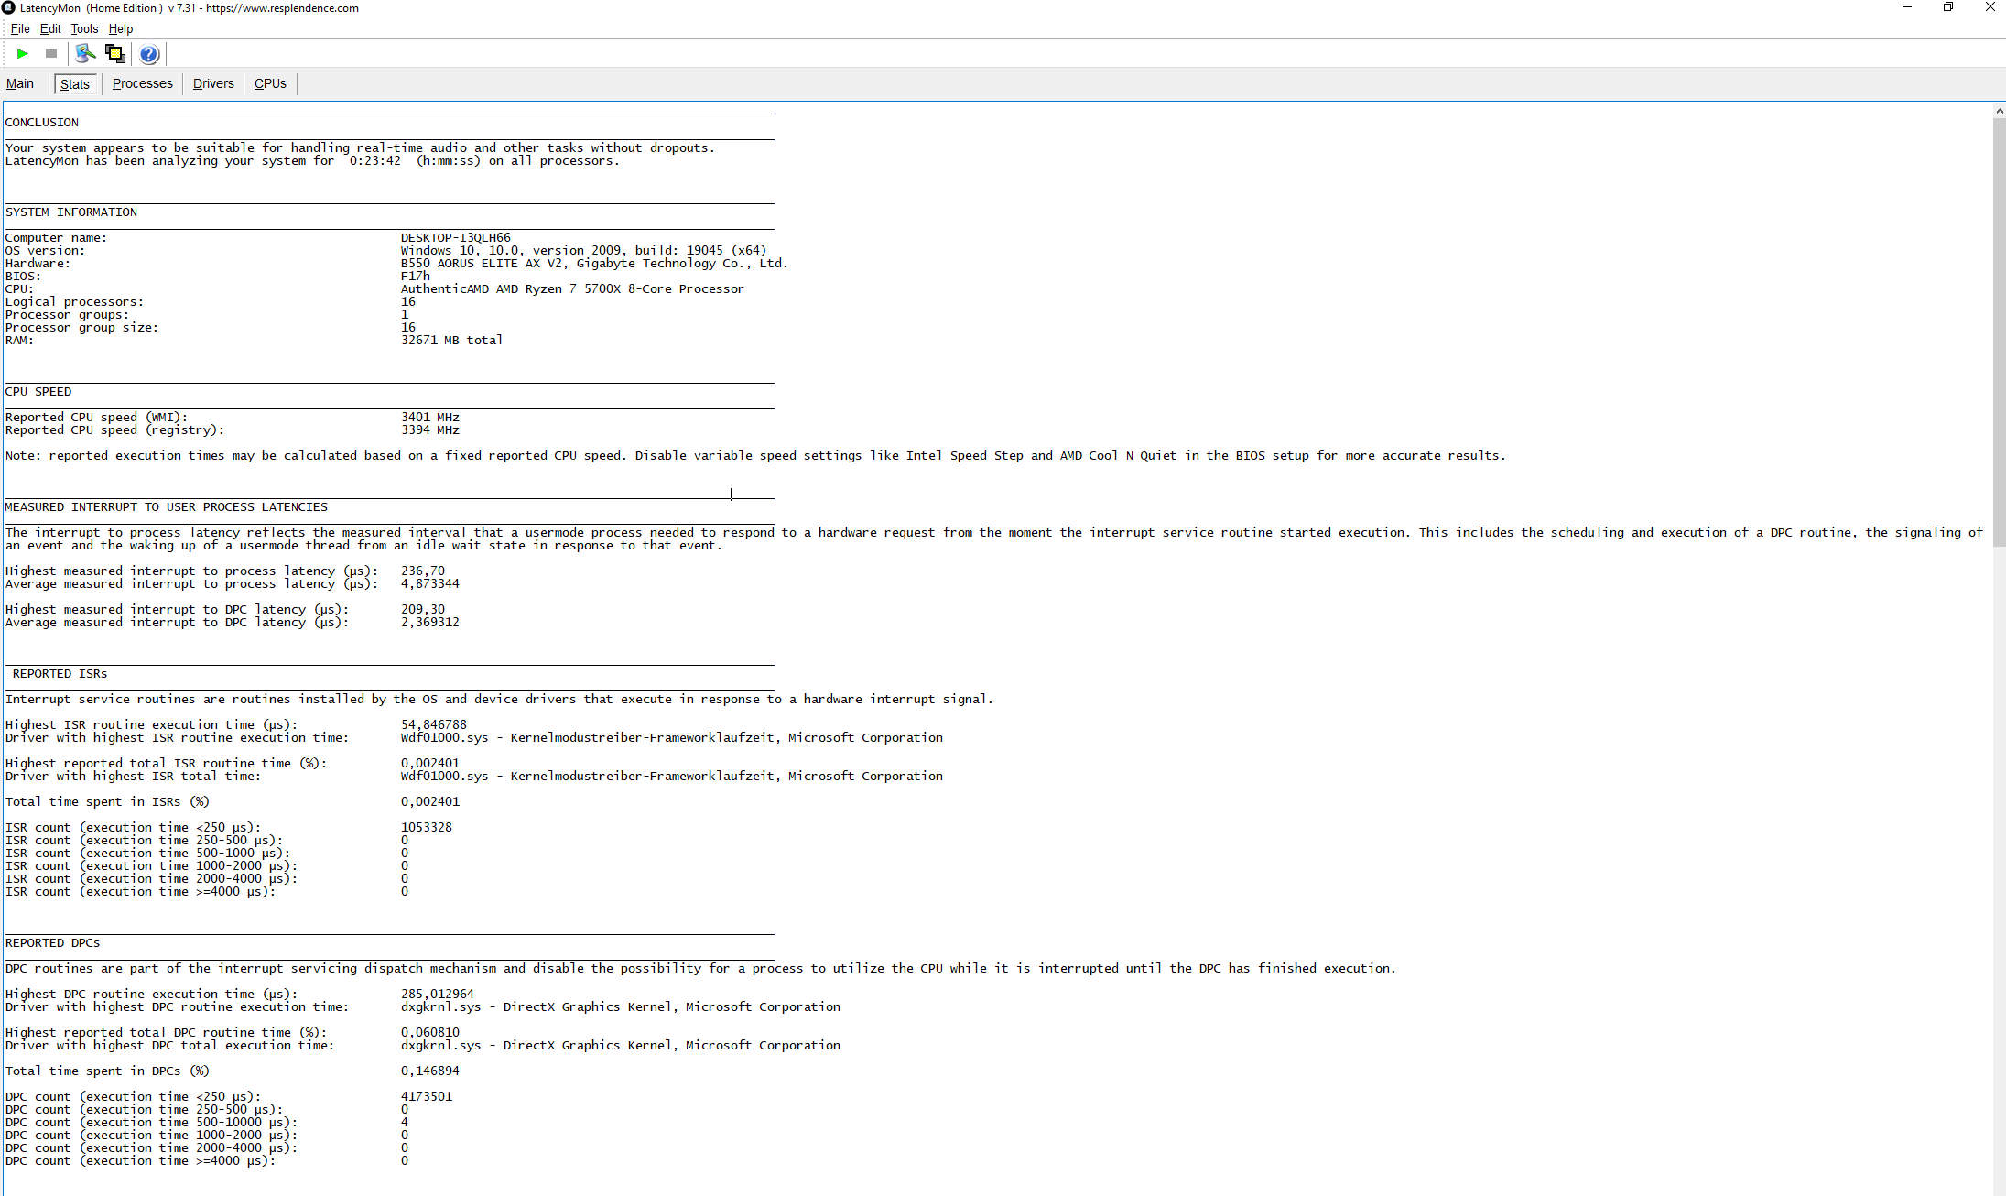
Task: Switch to the Main tab
Action: [x=20, y=83]
